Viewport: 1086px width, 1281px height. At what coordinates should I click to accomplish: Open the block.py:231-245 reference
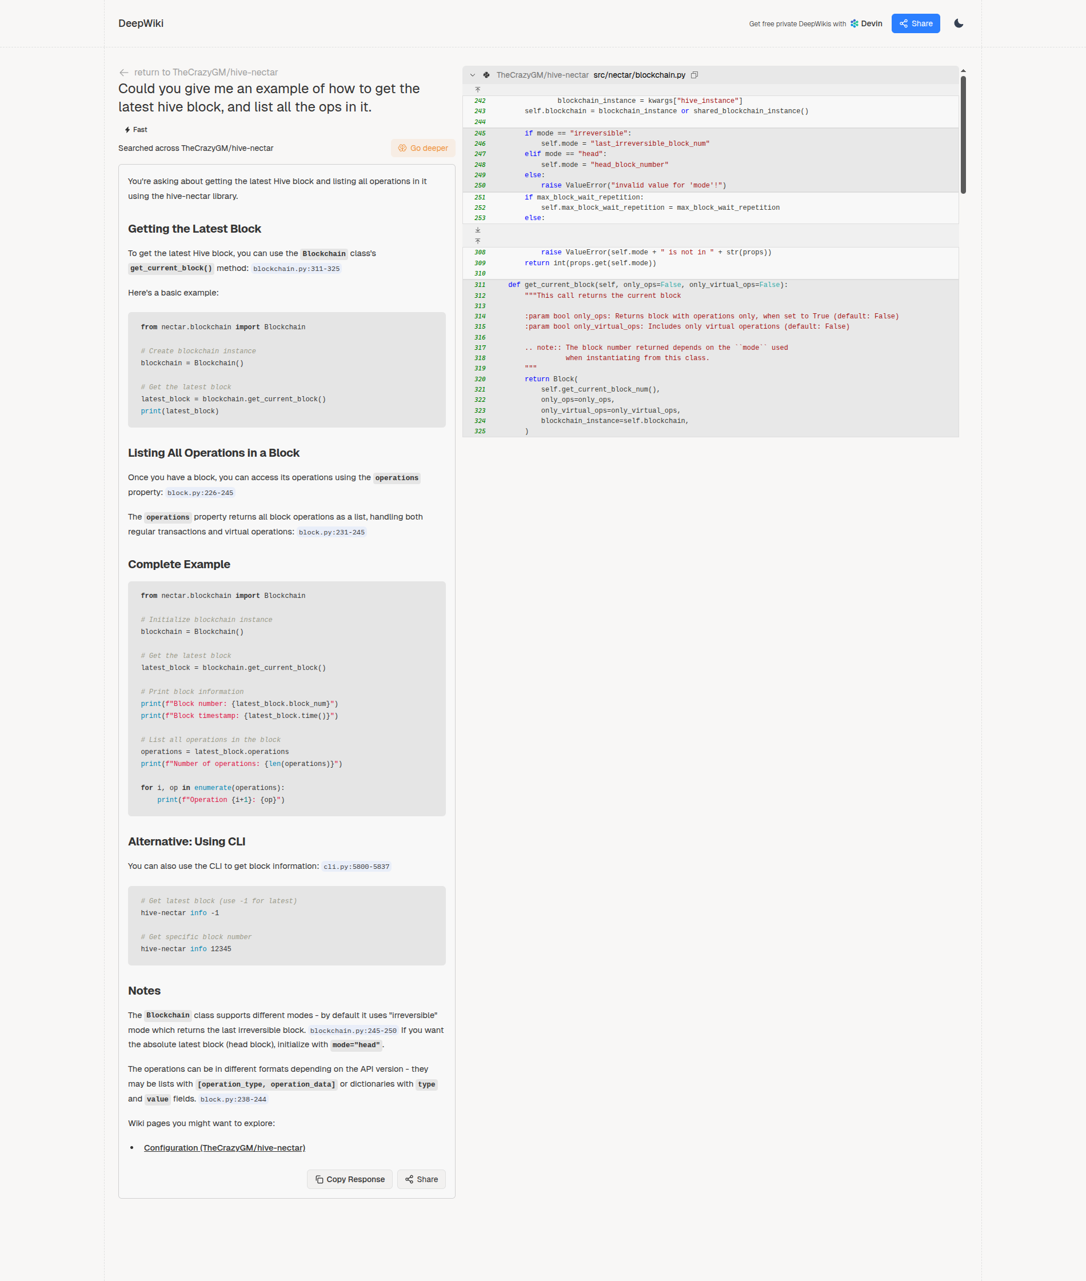[x=332, y=533]
